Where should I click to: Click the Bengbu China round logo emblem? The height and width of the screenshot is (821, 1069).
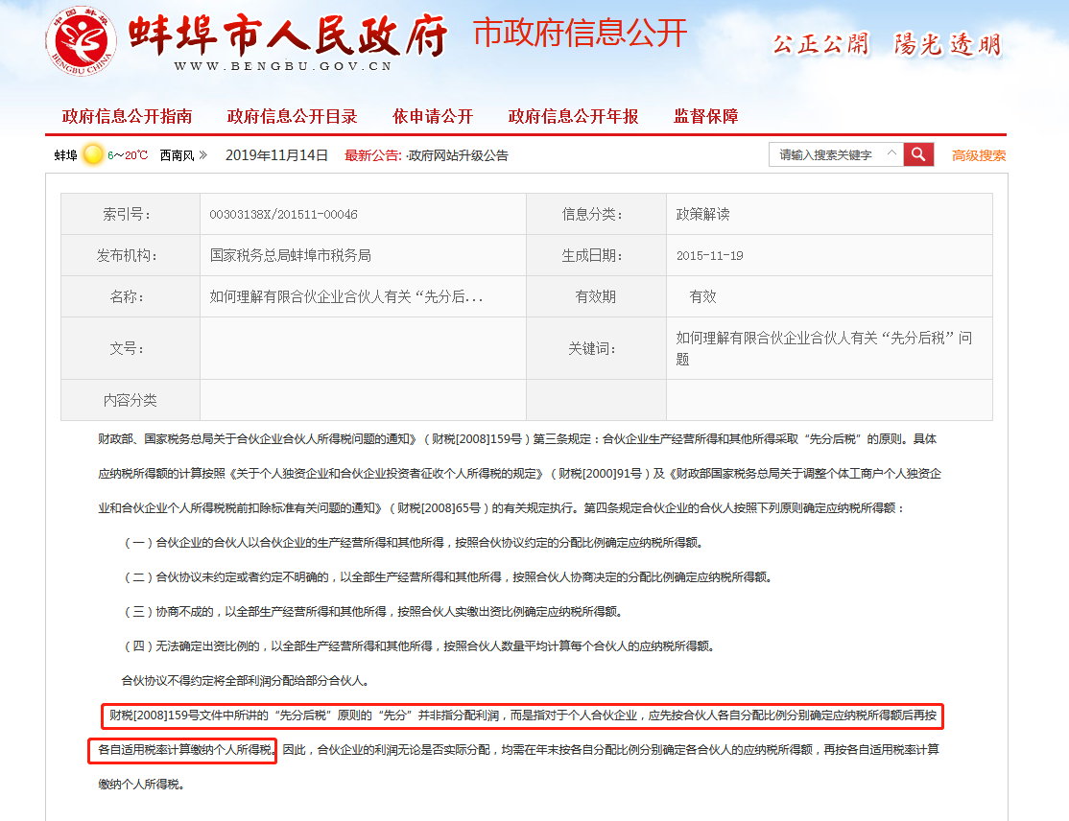pyautogui.click(x=82, y=41)
